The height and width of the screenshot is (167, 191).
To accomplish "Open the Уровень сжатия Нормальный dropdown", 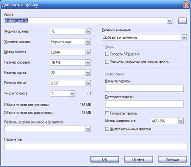I will (88, 42).
